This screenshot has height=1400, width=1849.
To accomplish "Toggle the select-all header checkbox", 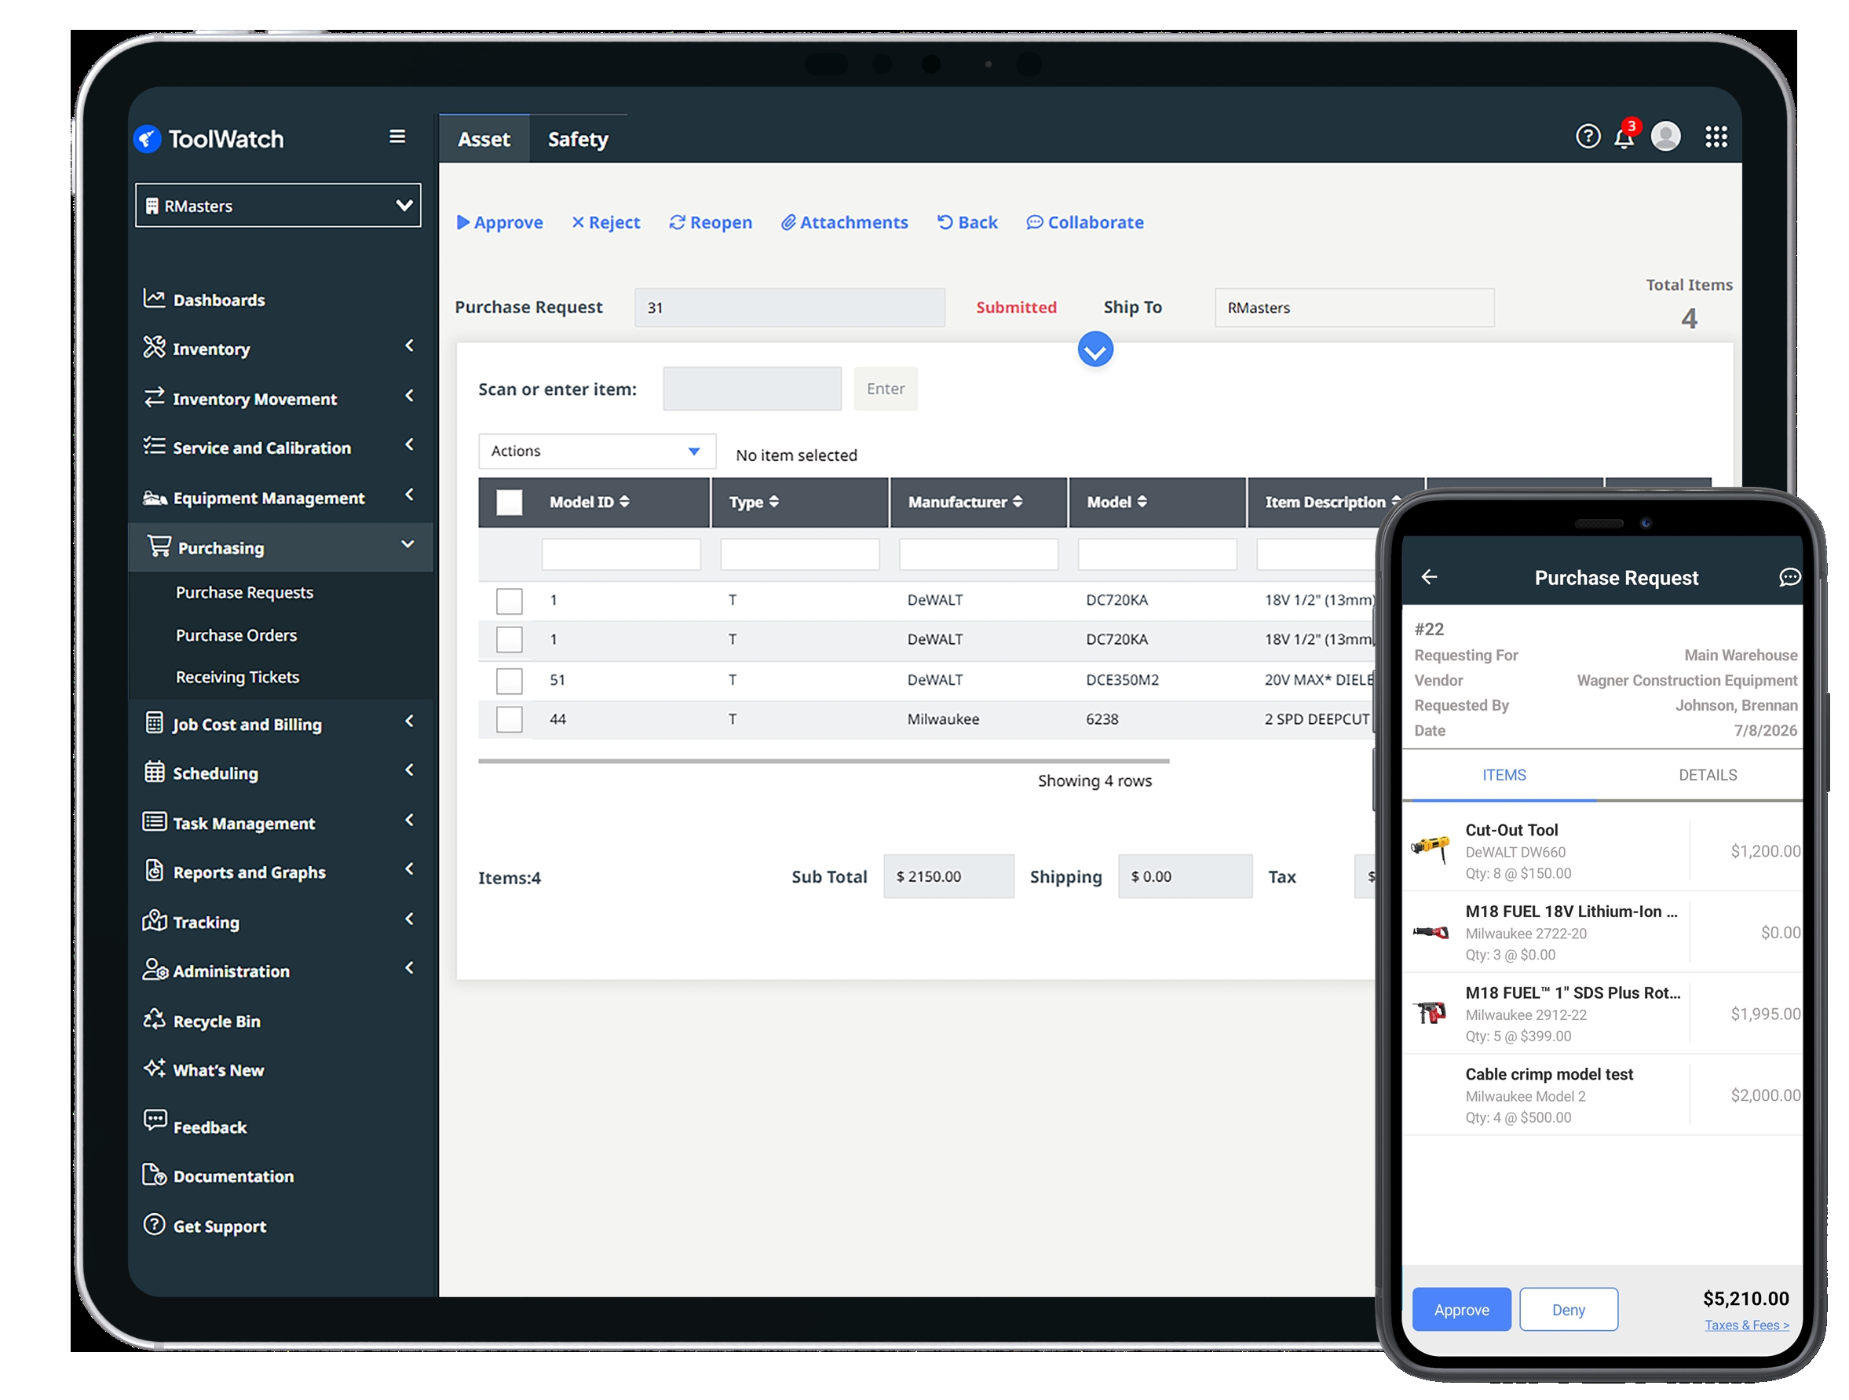I will pos(509,502).
